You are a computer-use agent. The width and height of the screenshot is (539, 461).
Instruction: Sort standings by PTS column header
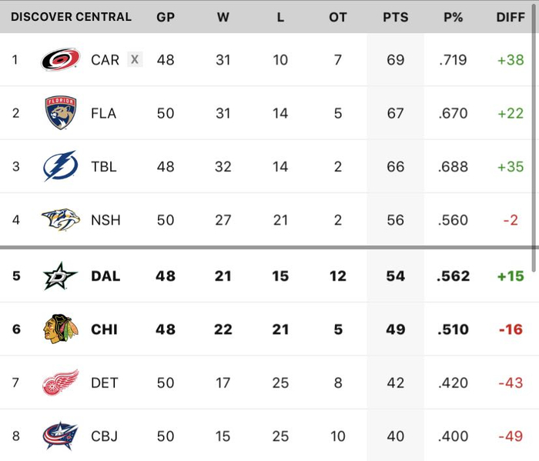click(395, 17)
